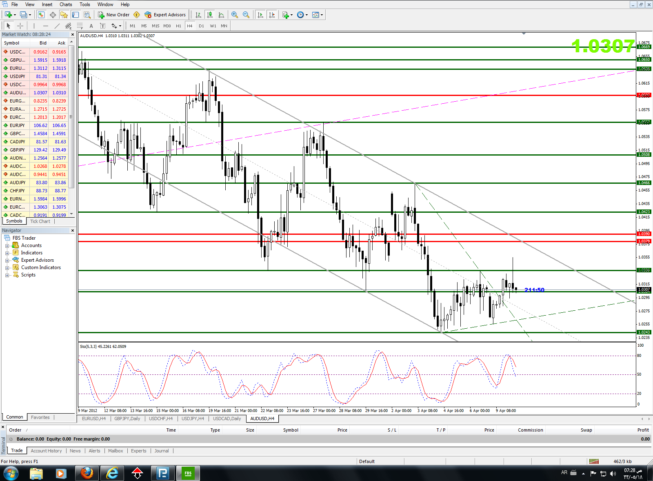Open the Indicators list icon

point(286,15)
